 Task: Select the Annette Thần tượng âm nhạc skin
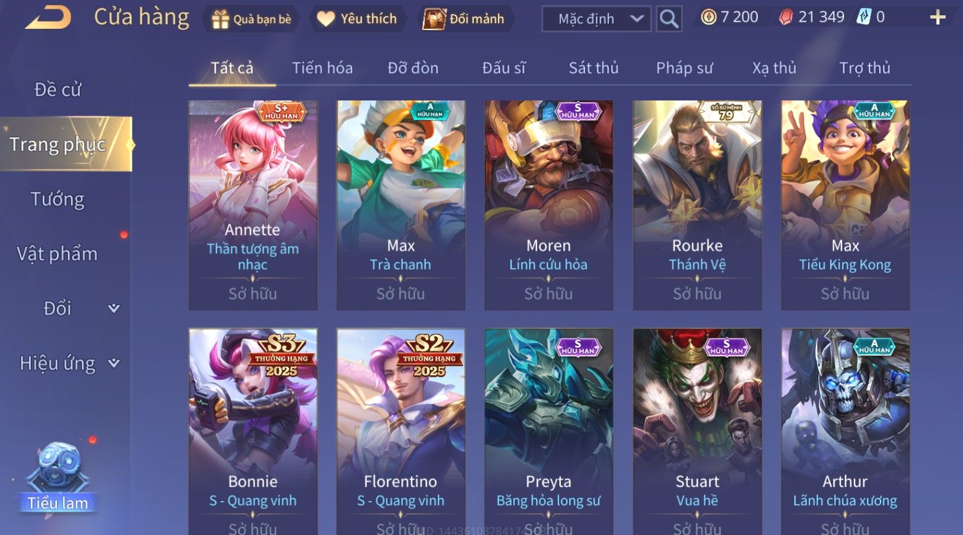253,205
